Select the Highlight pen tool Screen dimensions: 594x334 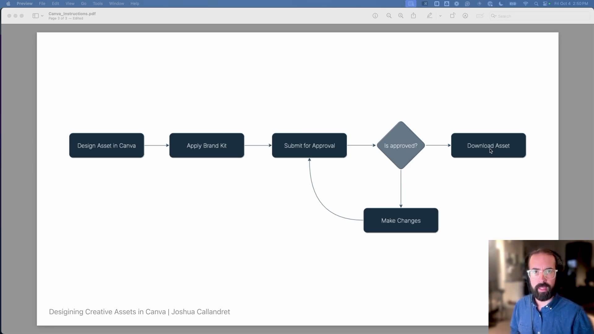(429, 16)
